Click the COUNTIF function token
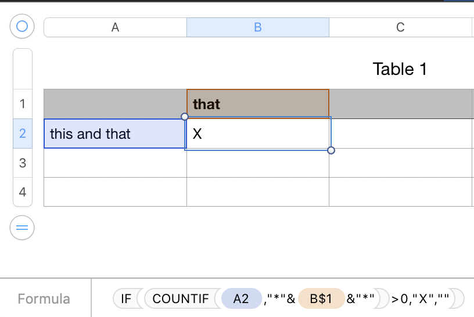Viewport: 474px width, 317px height. coord(180,299)
